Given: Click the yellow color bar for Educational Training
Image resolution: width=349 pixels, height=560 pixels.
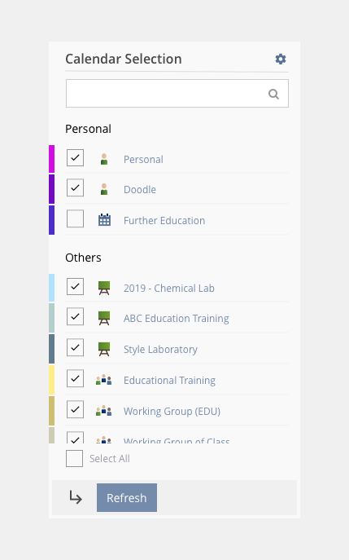Looking at the screenshot, I should (x=52, y=380).
